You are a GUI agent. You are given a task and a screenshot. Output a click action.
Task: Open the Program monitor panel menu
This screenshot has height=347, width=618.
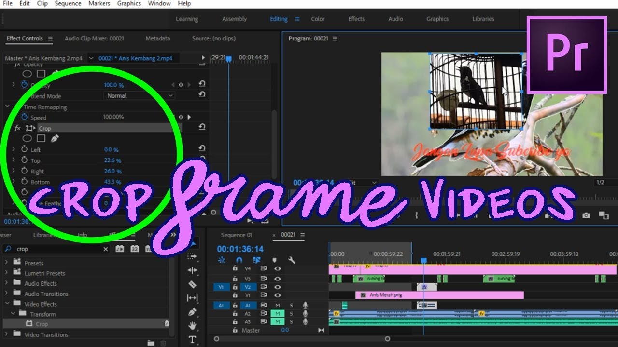point(335,39)
